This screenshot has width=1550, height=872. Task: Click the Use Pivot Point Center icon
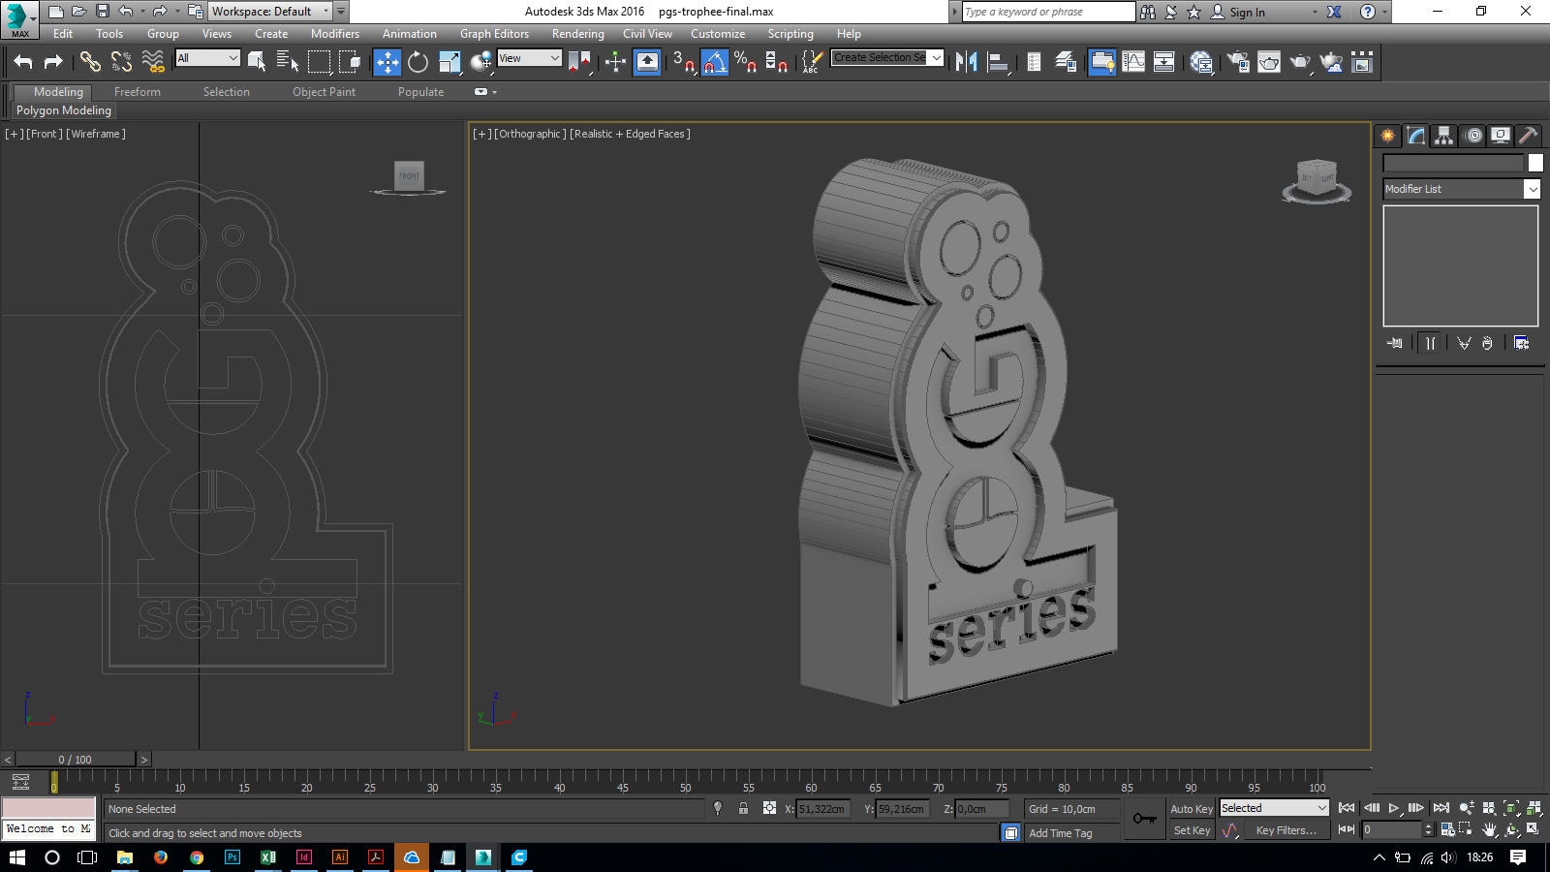pos(579,62)
